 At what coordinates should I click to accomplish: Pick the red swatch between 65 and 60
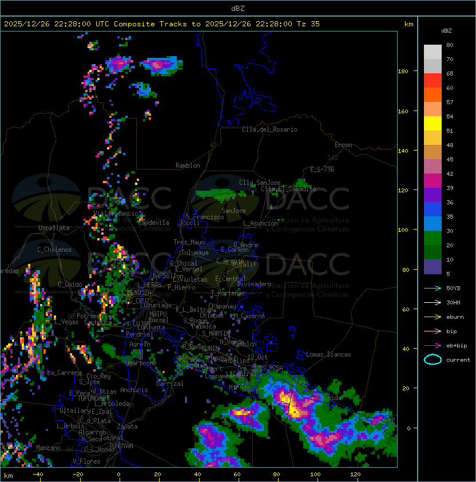coord(433,81)
